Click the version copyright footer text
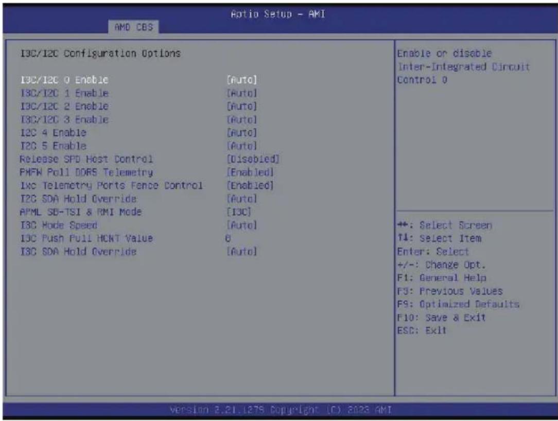Screen dimensions: 558x421 [x=281, y=410]
